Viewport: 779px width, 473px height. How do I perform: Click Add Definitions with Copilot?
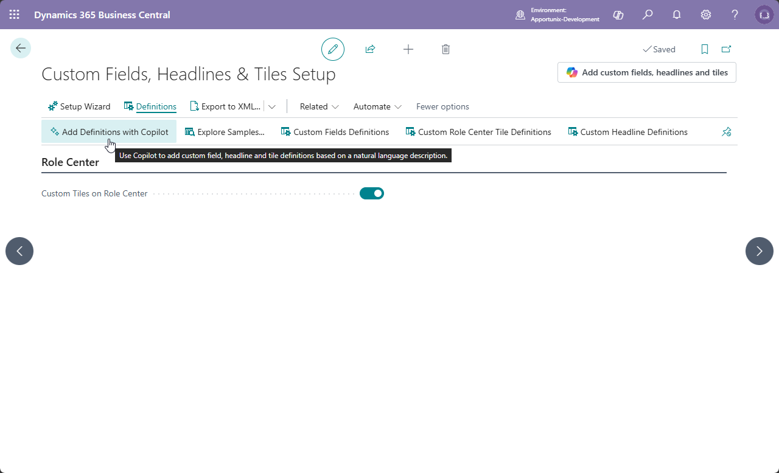pyautogui.click(x=109, y=132)
